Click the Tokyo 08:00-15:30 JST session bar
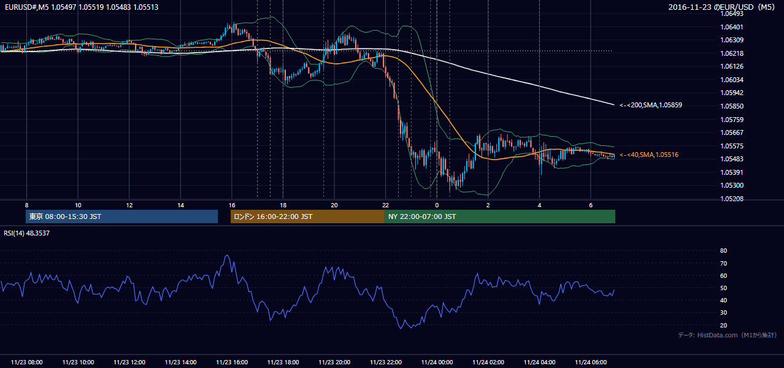The height and width of the screenshot is (368, 784). click(121, 217)
